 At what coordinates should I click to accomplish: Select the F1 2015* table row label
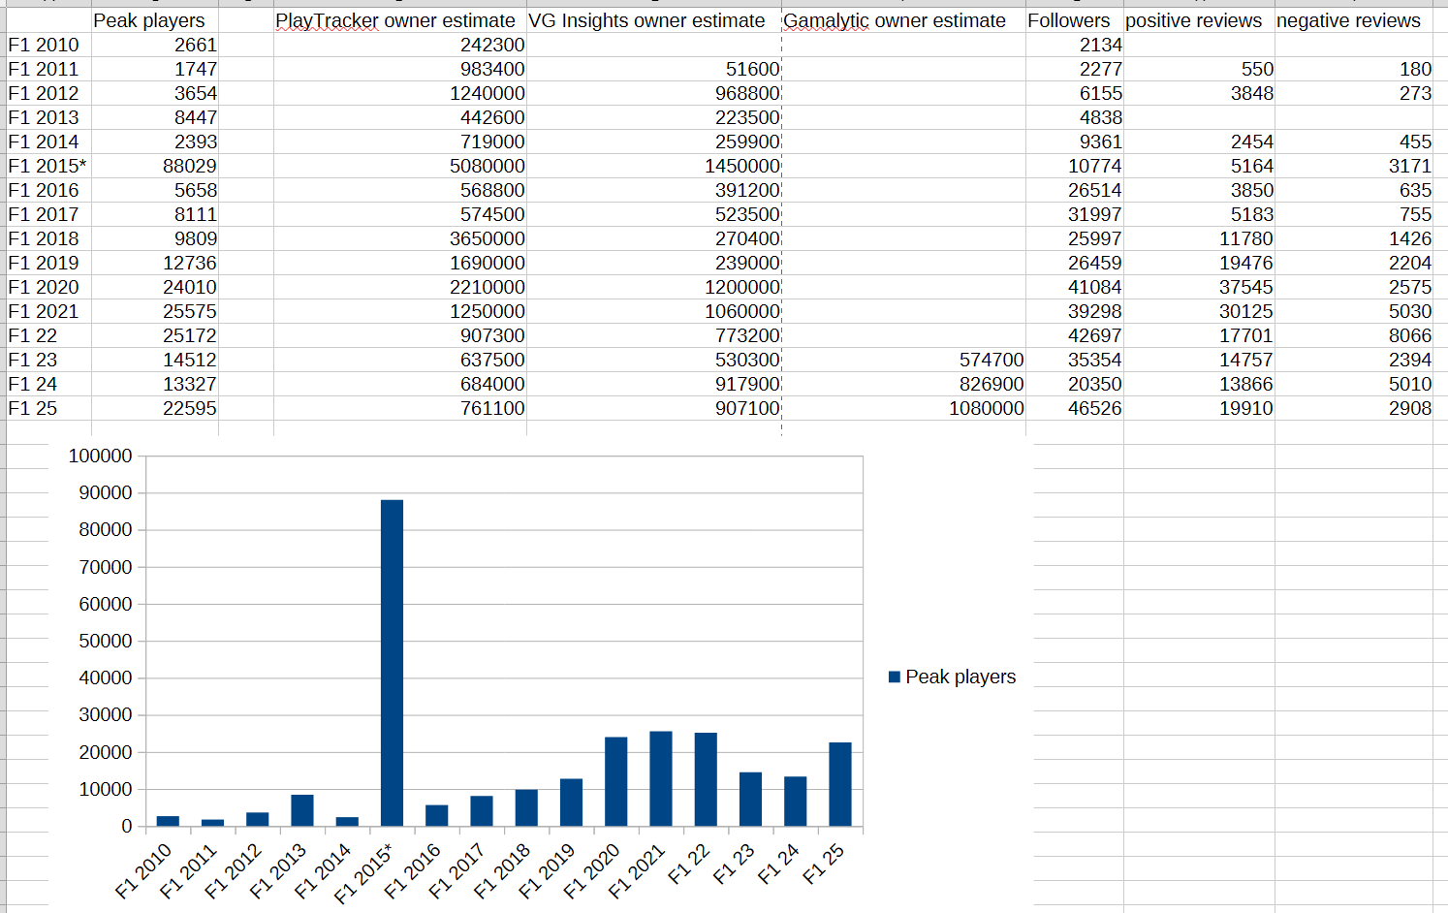click(x=47, y=166)
